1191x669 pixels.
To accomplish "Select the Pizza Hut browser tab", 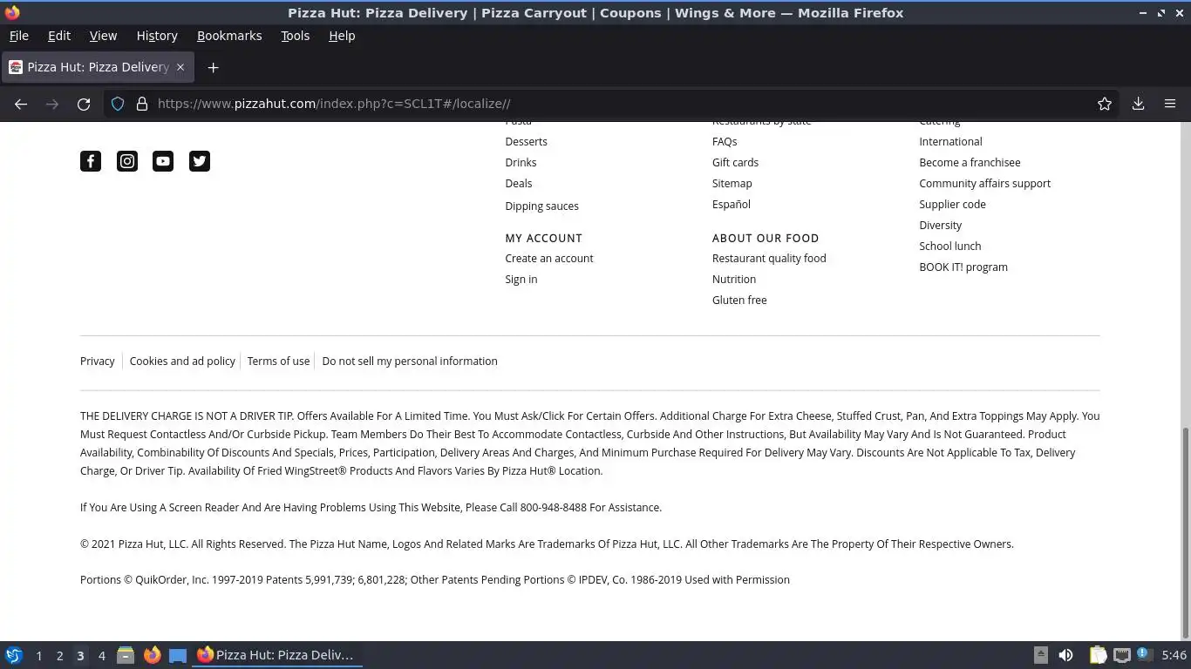I will click(98, 67).
